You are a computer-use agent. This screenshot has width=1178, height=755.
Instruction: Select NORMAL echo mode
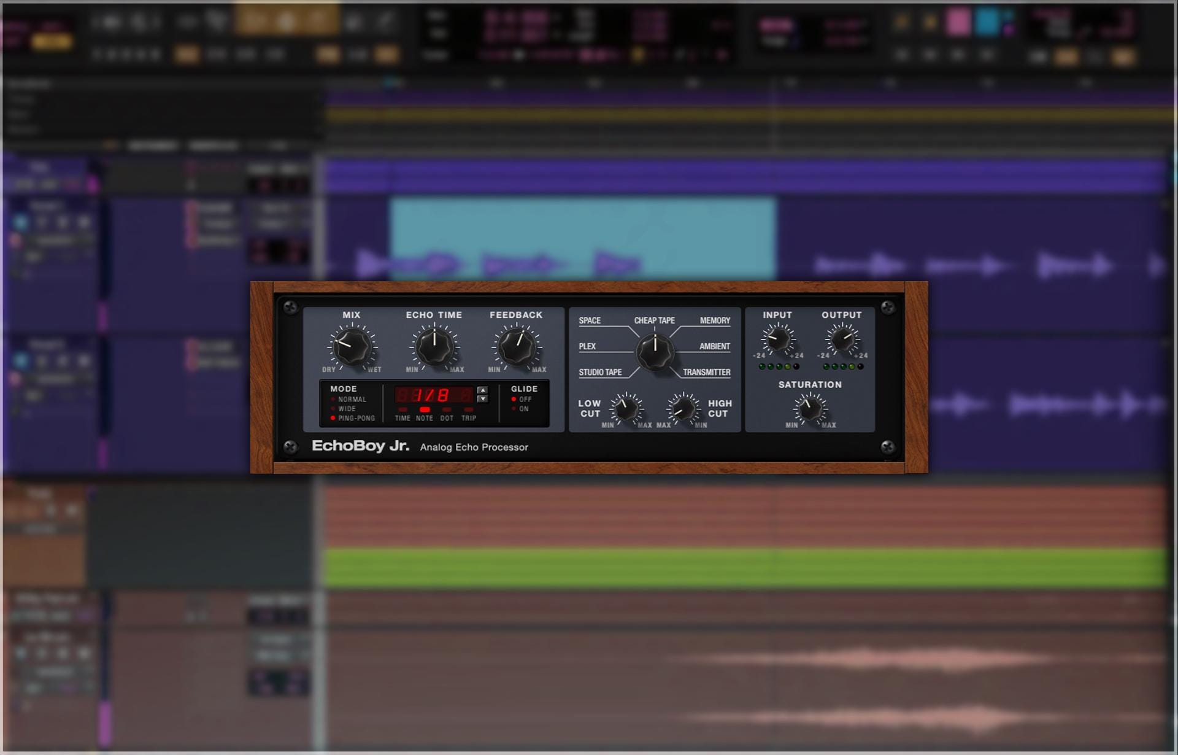point(348,399)
